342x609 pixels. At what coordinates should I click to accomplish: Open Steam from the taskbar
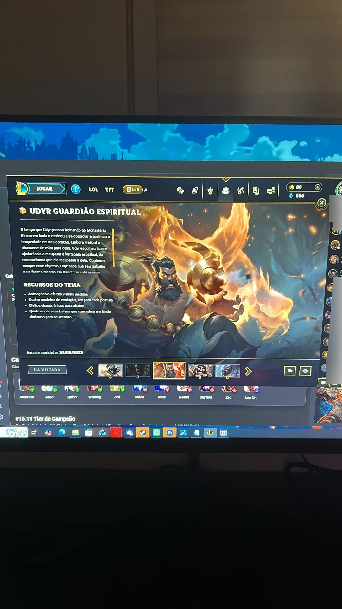(x=143, y=433)
